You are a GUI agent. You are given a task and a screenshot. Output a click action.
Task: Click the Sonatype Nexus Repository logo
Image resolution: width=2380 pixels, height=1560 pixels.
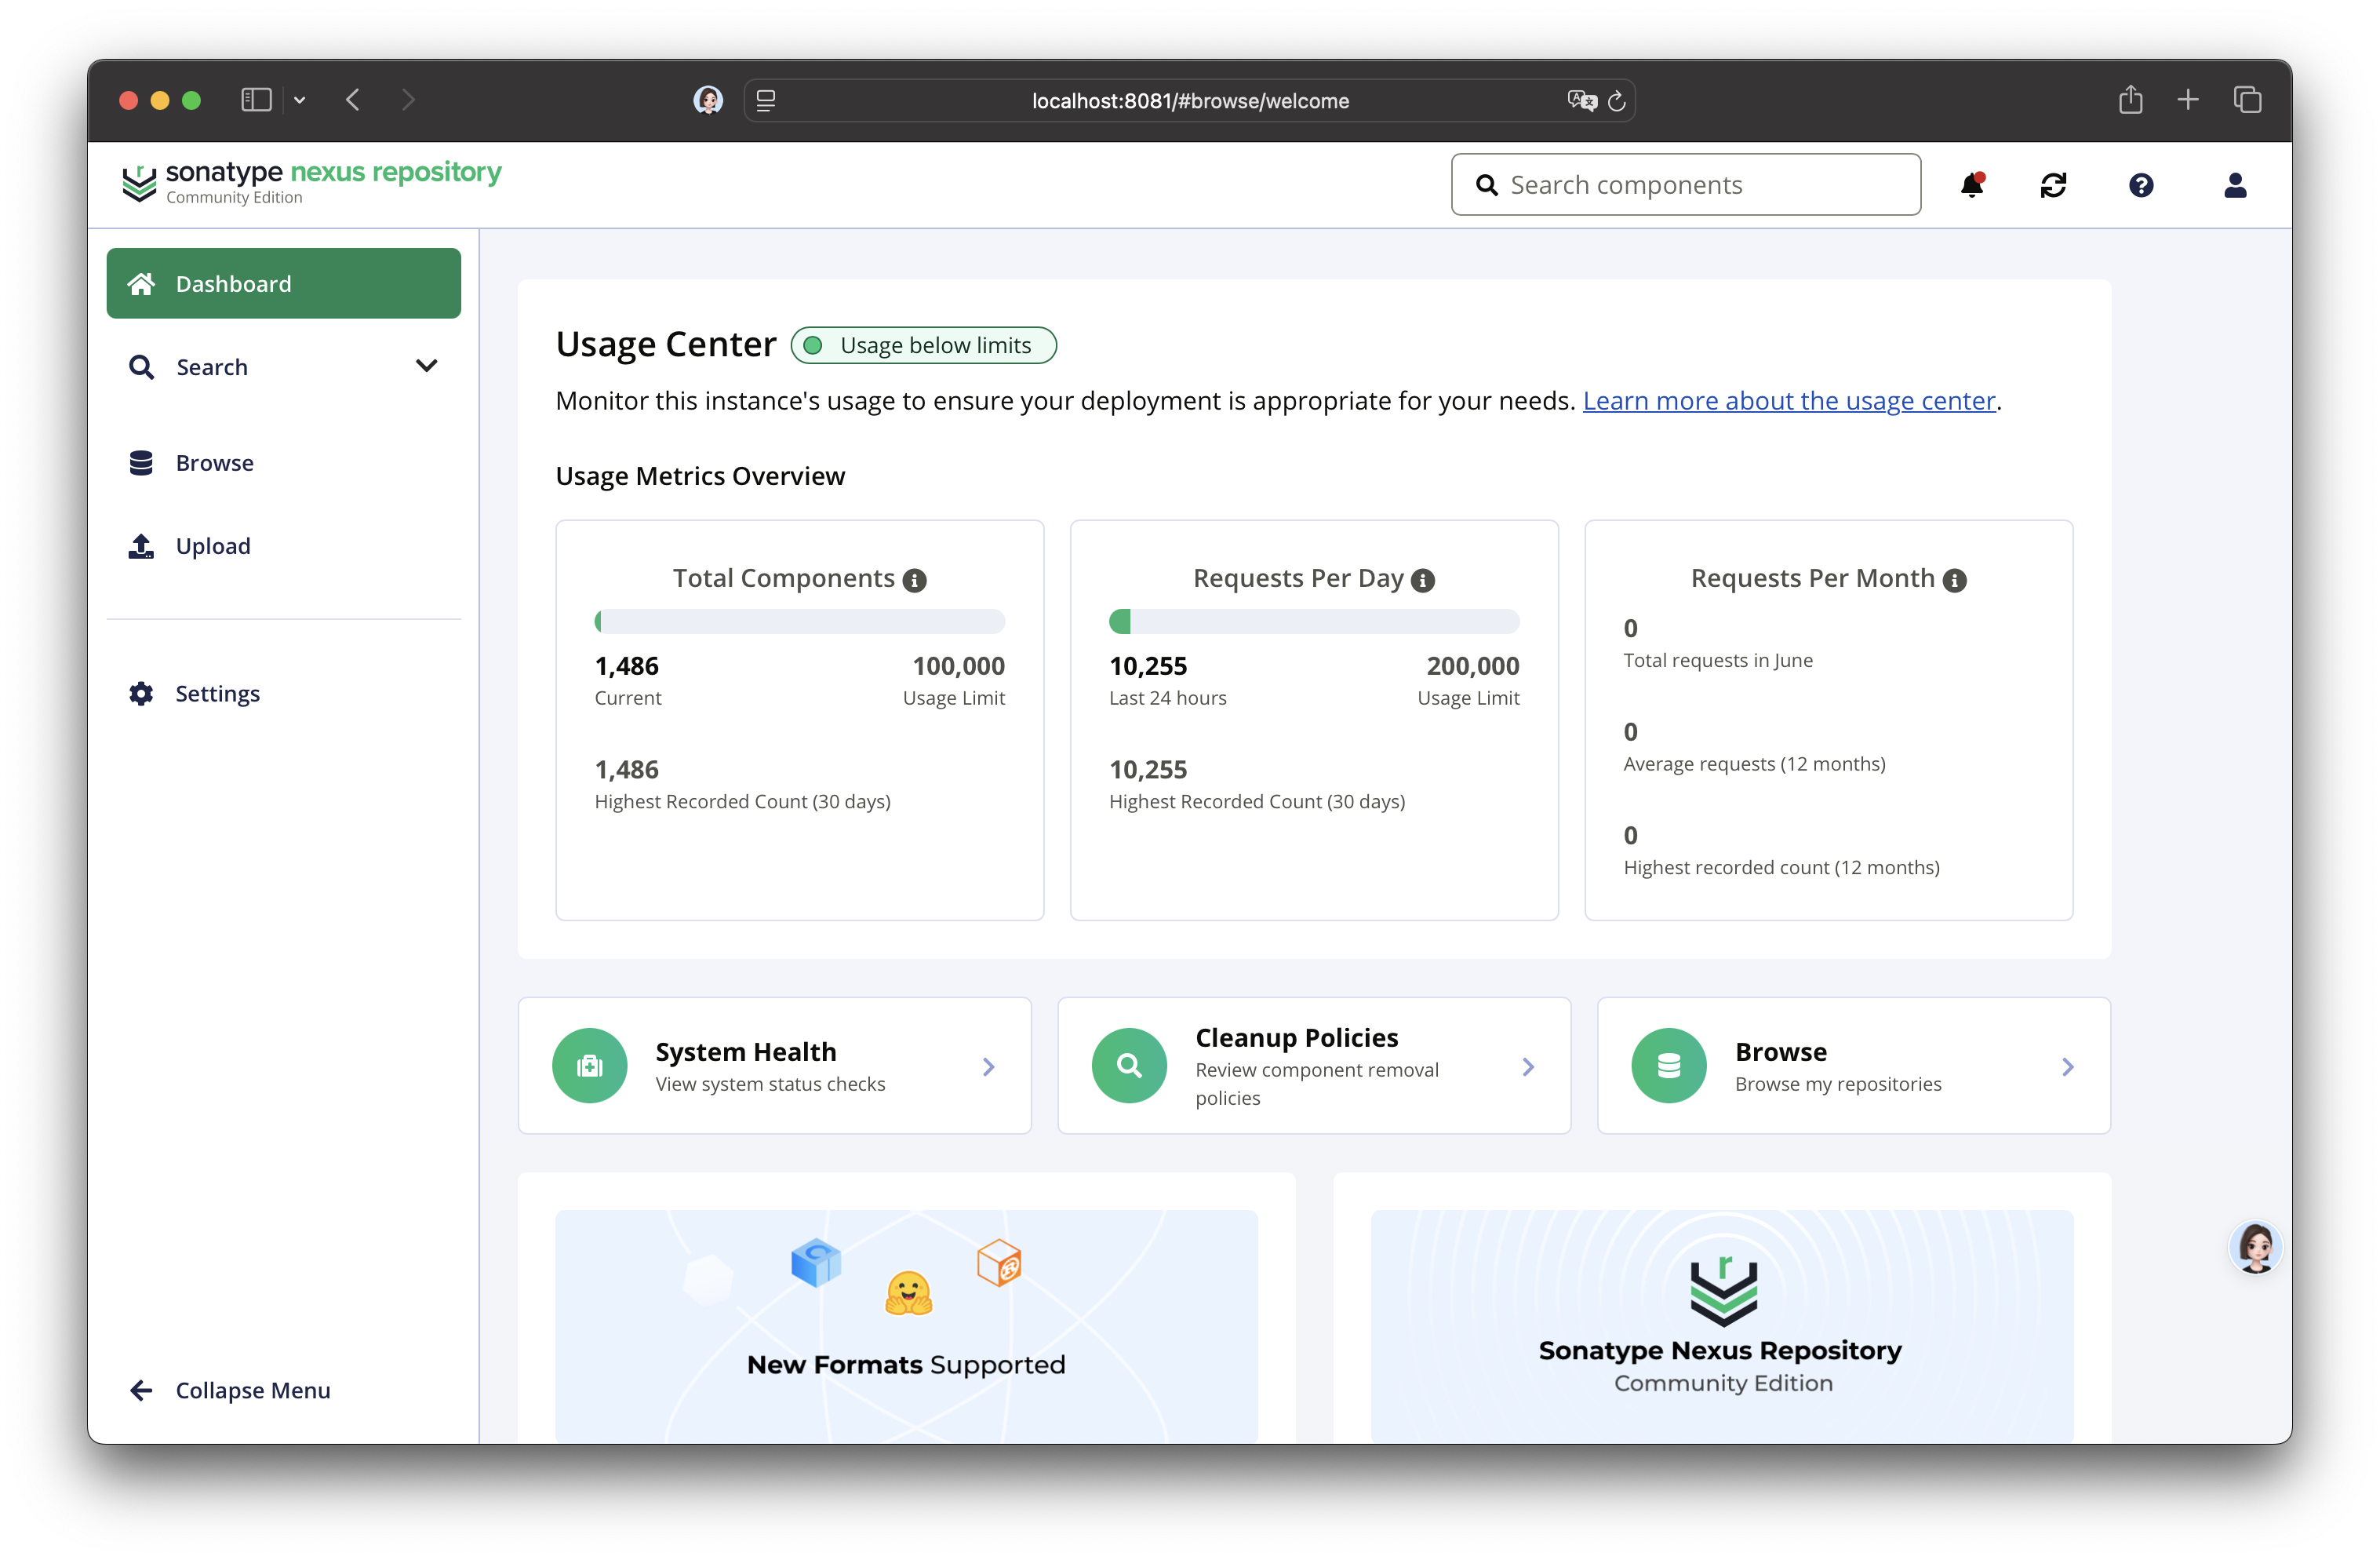311,183
